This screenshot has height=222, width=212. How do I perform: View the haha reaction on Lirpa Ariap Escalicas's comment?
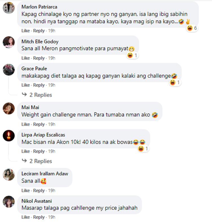141,149
